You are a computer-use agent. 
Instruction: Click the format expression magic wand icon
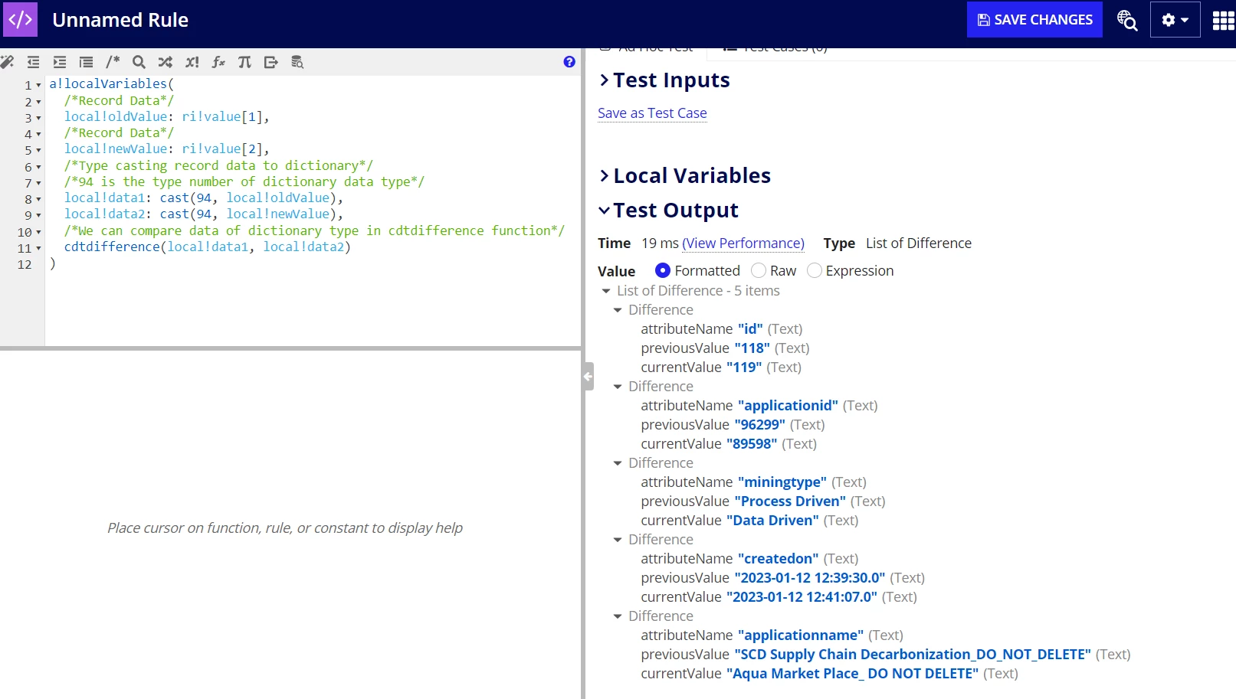[7, 62]
